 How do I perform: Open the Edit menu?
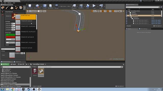click(x=5, y=3)
